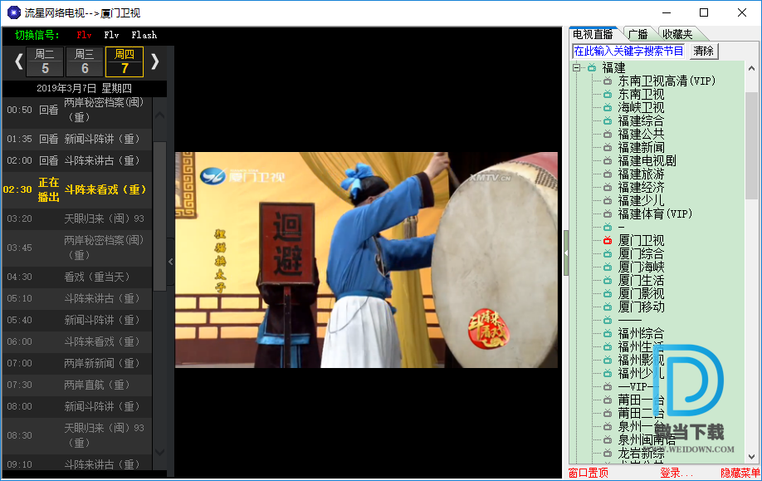Screen dimensions: 762x481
Task: Switch to the 收藏夹 tab
Action: (677, 34)
